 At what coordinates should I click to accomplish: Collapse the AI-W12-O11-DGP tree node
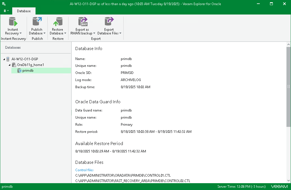(4, 59)
